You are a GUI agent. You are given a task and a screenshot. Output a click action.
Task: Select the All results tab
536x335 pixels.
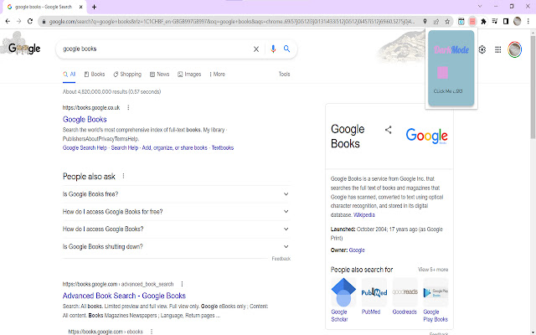69,75
